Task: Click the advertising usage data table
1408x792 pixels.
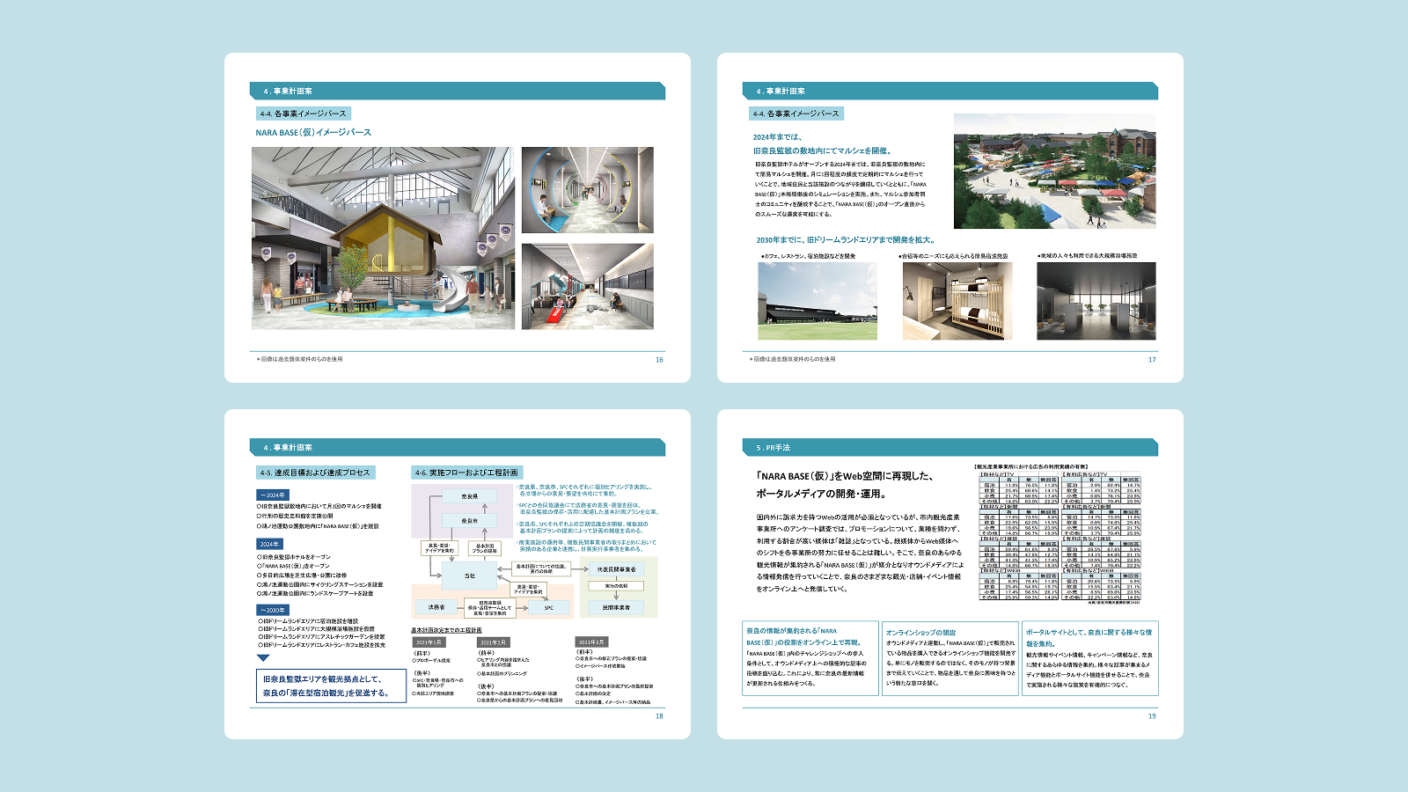Action: pos(1060,534)
